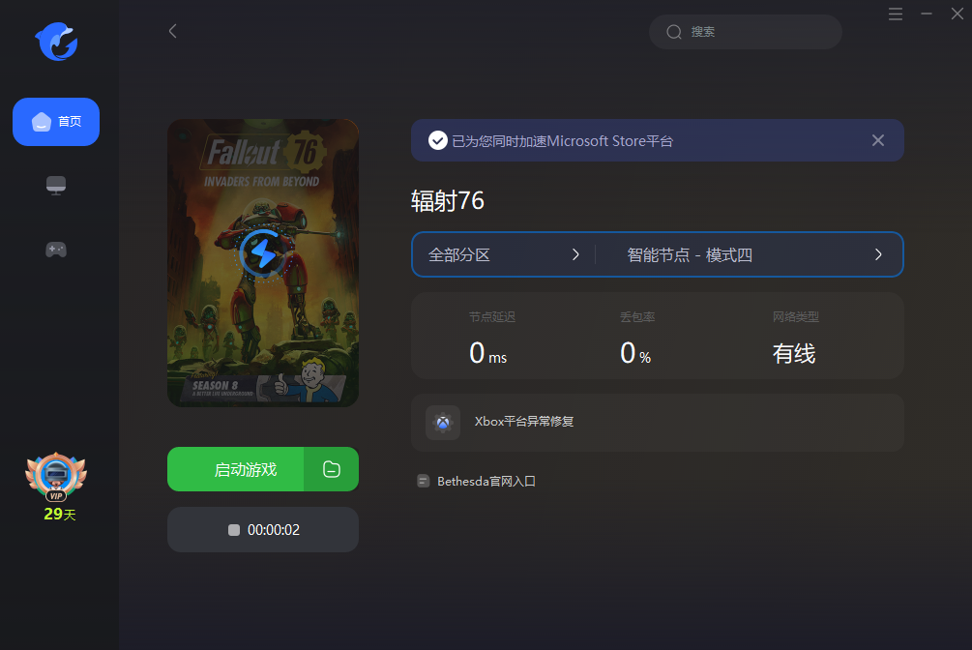Click the icon beside Bethesda官网入口

[424, 482]
